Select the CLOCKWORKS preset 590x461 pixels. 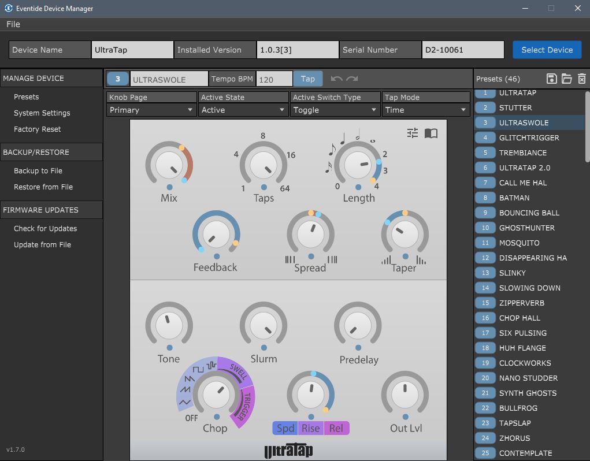click(529, 363)
